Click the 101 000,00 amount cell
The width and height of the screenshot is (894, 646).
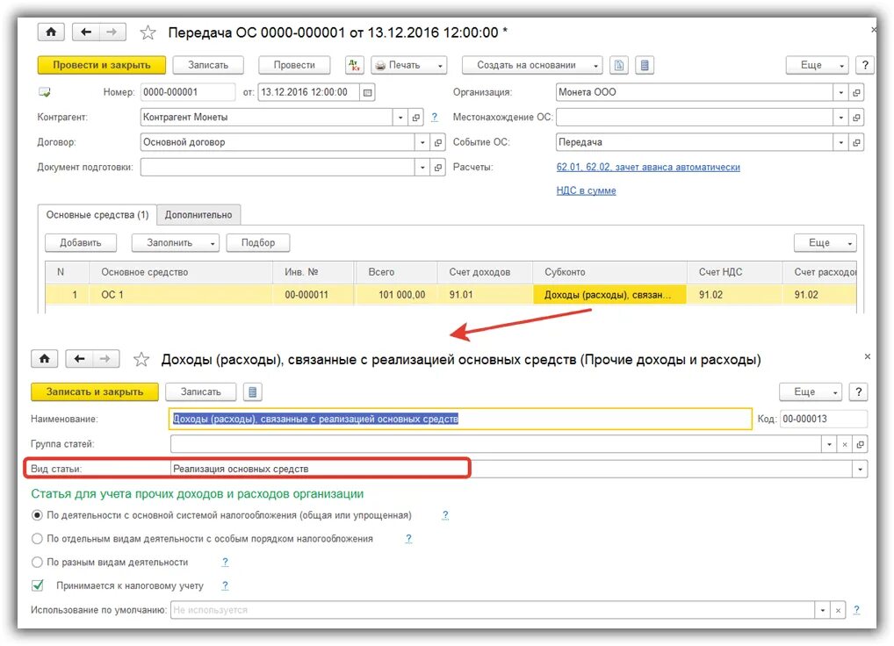point(396,295)
